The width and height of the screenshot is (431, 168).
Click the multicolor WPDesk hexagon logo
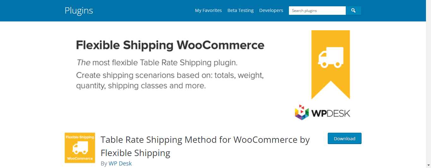[x=302, y=112]
